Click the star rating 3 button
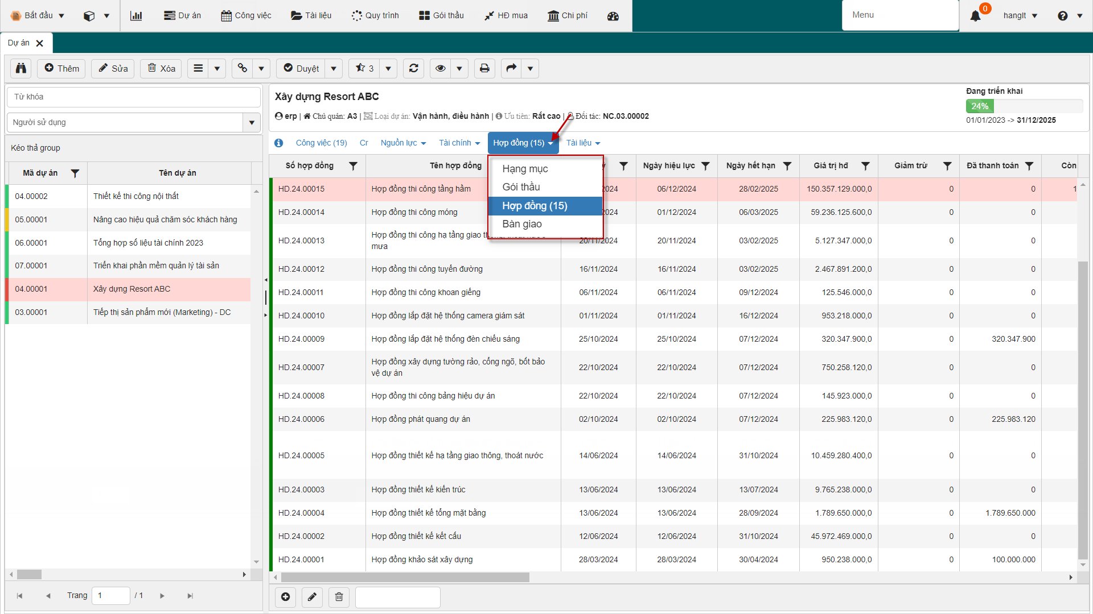Image resolution: width=1093 pixels, height=614 pixels. (364, 68)
